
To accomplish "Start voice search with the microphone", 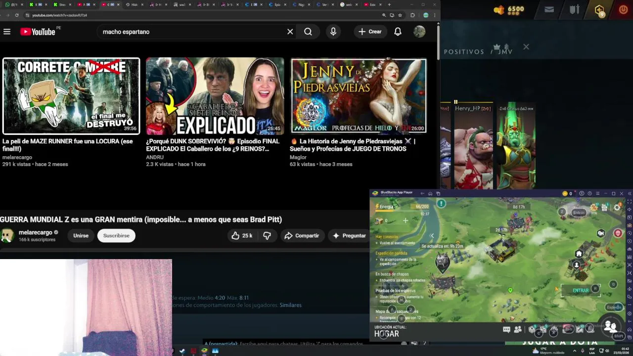I will point(333,32).
